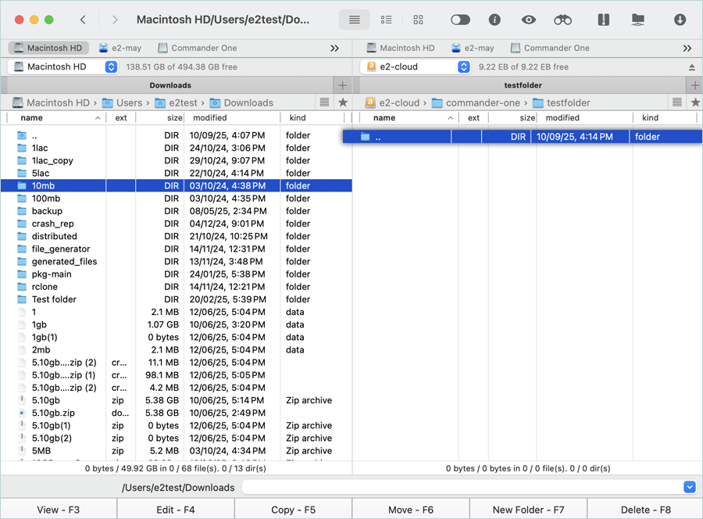The width and height of the screenshot is (703, 519).
Task: Switch to thumbnails grid view
Action: tap(419, 20)
